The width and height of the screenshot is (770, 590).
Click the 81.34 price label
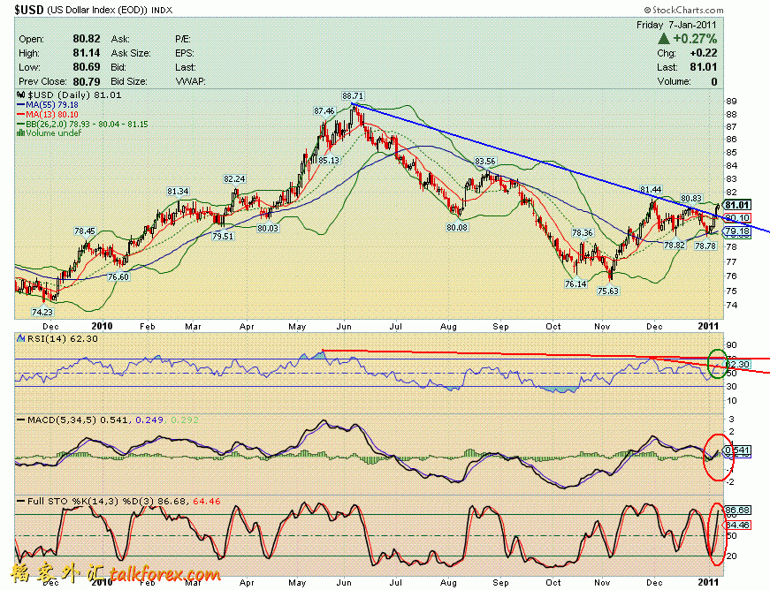(x=178, y=192)
